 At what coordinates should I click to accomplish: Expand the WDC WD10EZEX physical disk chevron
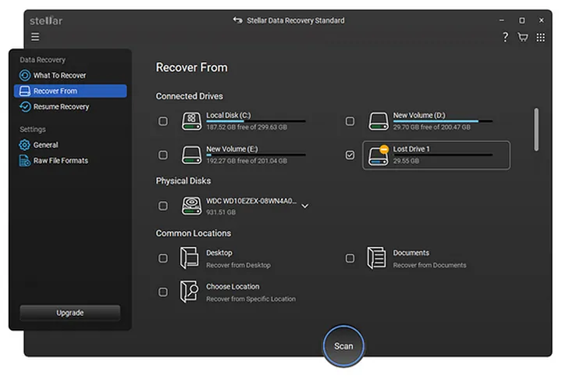tap(305, 206)
